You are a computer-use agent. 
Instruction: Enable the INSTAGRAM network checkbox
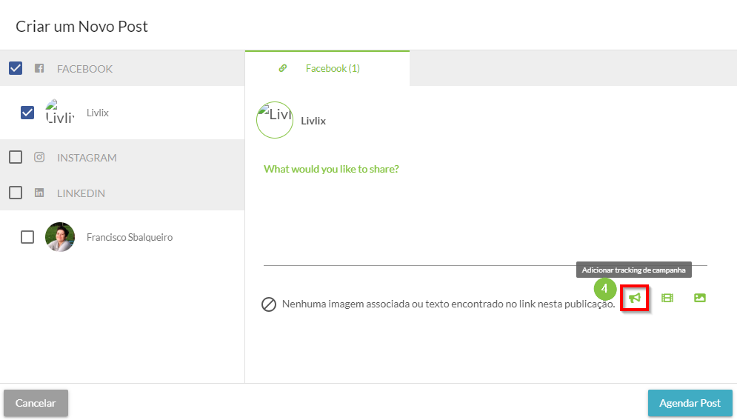pos(16,157)
